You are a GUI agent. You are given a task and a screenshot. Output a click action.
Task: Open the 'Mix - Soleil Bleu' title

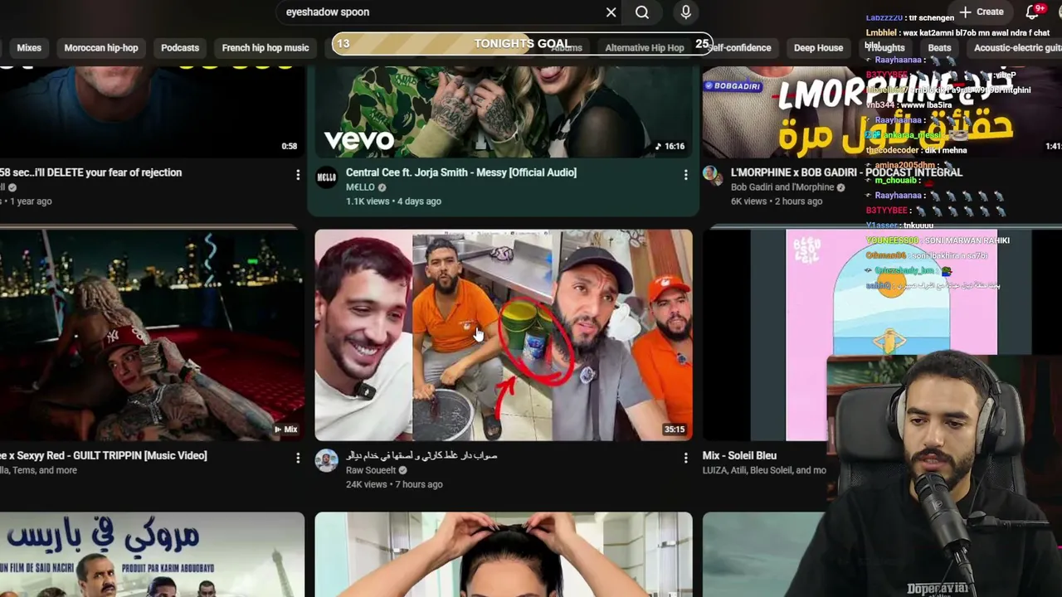coord(739,455)
